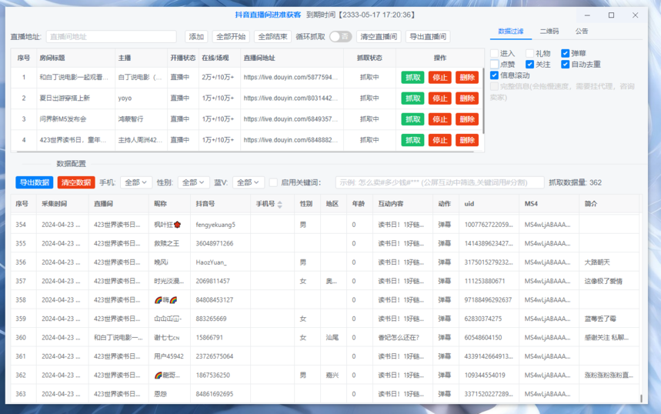Viewport: 661px width, 414px height.
Task: Toggle the 循环抓取 switch
Action: [x=341, y=37]
